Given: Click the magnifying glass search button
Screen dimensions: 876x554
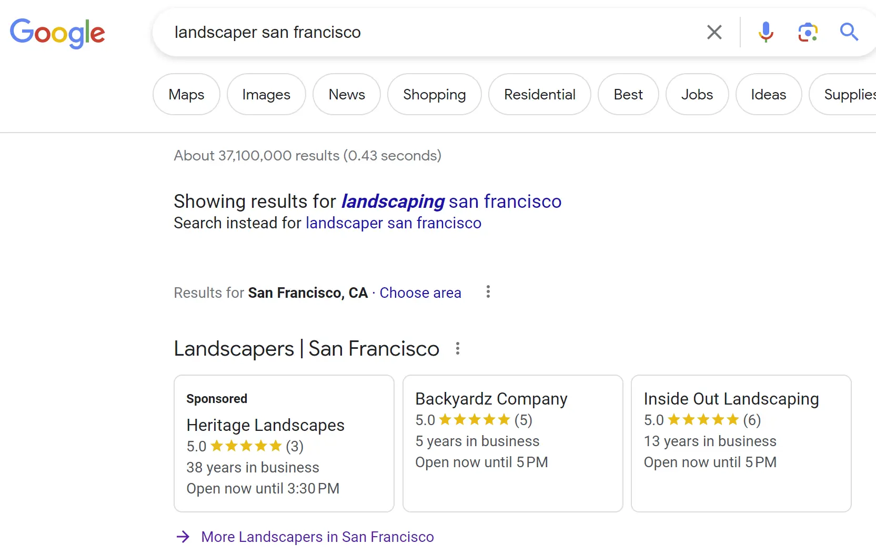Looking at the screenshot, I should click(849, 32).
